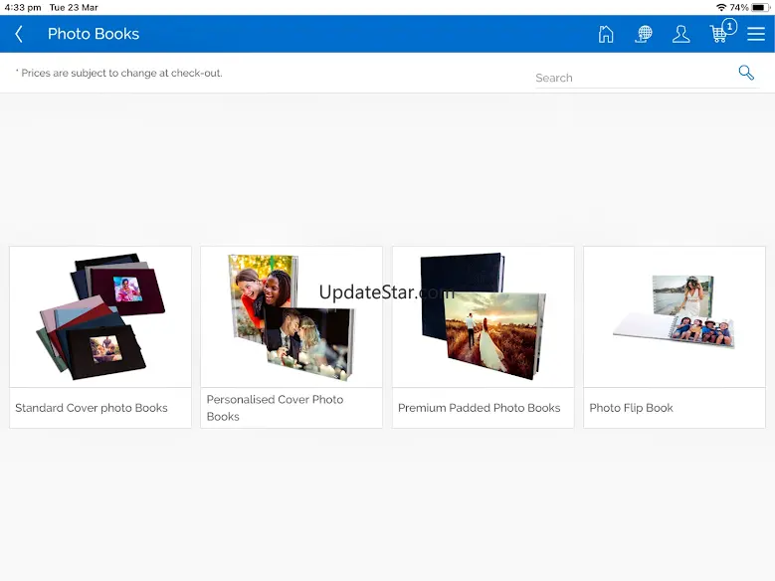This screenshot has width=775, height=581.
Task: Tap the Wi-Fi status icon
Action: 721,7
